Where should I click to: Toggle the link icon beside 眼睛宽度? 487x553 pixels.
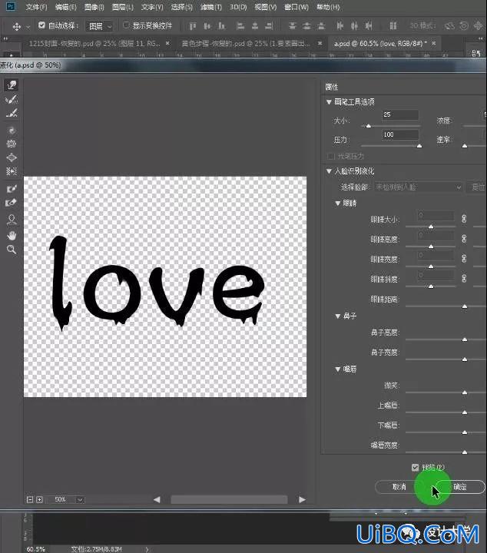[464, 259]
